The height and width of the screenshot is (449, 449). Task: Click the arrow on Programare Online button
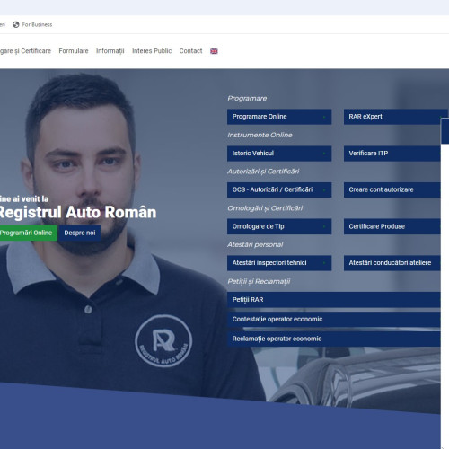click(x=324, y=117)
